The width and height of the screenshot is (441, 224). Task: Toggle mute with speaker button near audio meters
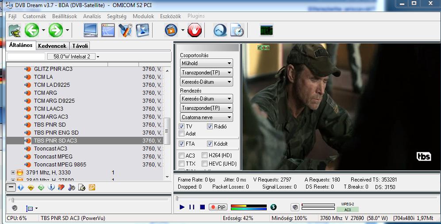tap(295, 207)
